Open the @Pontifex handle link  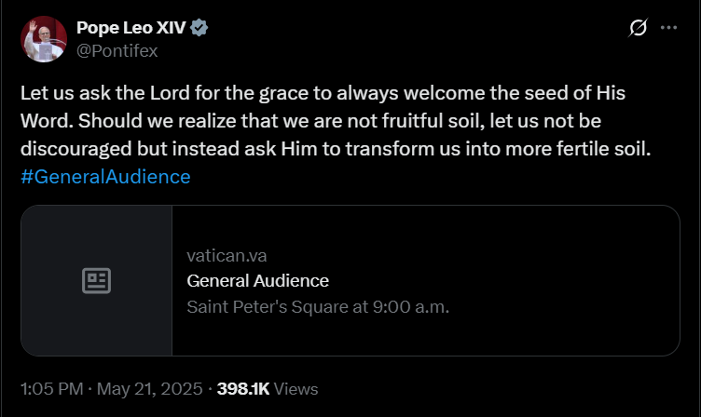[x=117, y=50]
